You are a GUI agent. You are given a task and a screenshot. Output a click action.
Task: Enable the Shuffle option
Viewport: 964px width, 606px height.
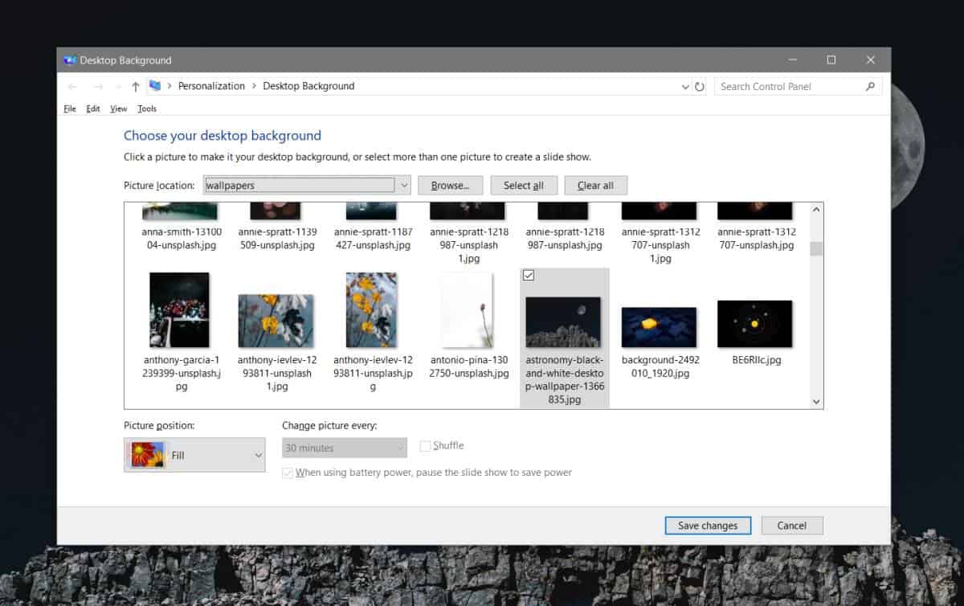tap(425, 445)
